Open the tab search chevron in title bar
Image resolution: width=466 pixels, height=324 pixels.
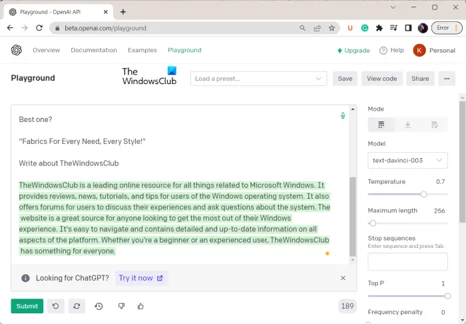pos(393,7)
